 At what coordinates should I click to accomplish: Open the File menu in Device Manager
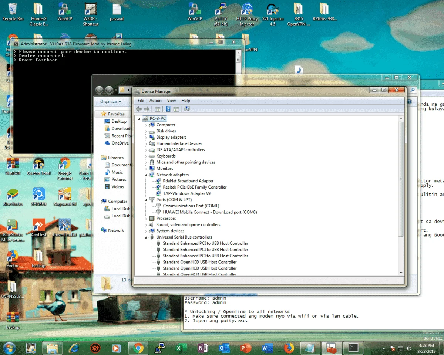[141, 101]
